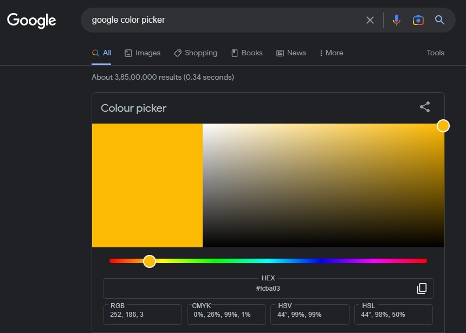
Task: Click inside the search input box
Action: (x=217, y=20)
